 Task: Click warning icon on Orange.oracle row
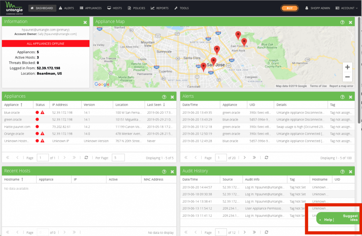(42, 134)
